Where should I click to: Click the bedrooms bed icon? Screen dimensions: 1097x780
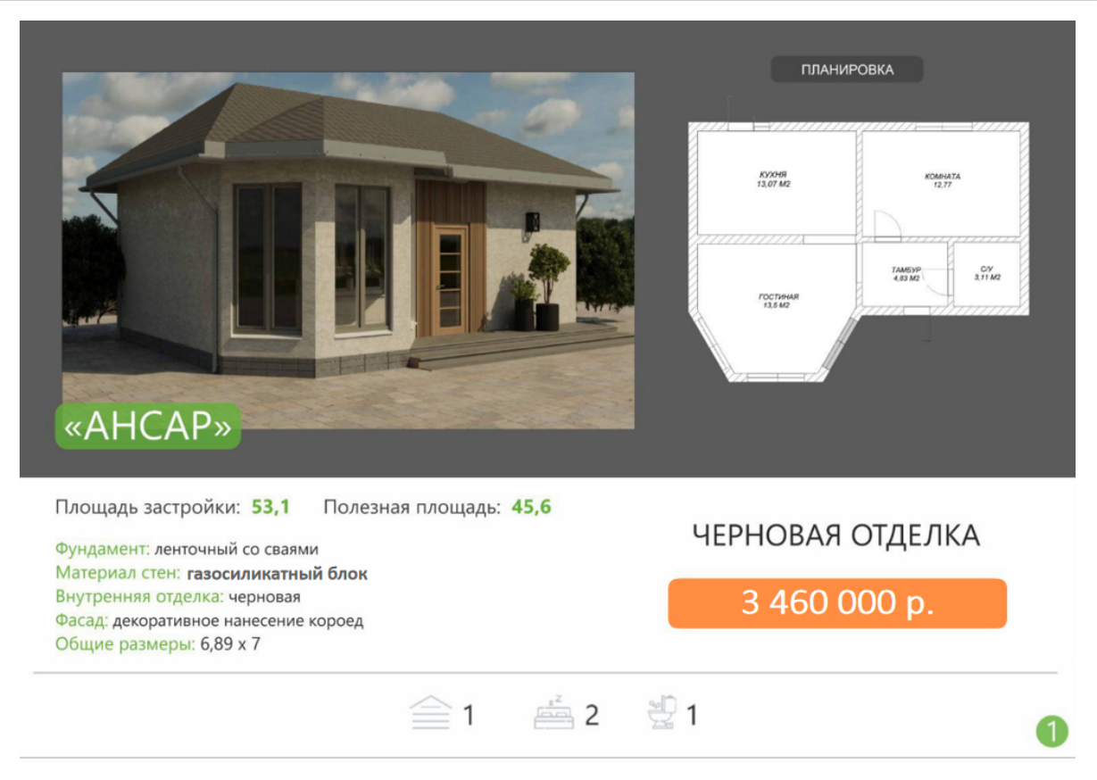(x=554, y=714)
